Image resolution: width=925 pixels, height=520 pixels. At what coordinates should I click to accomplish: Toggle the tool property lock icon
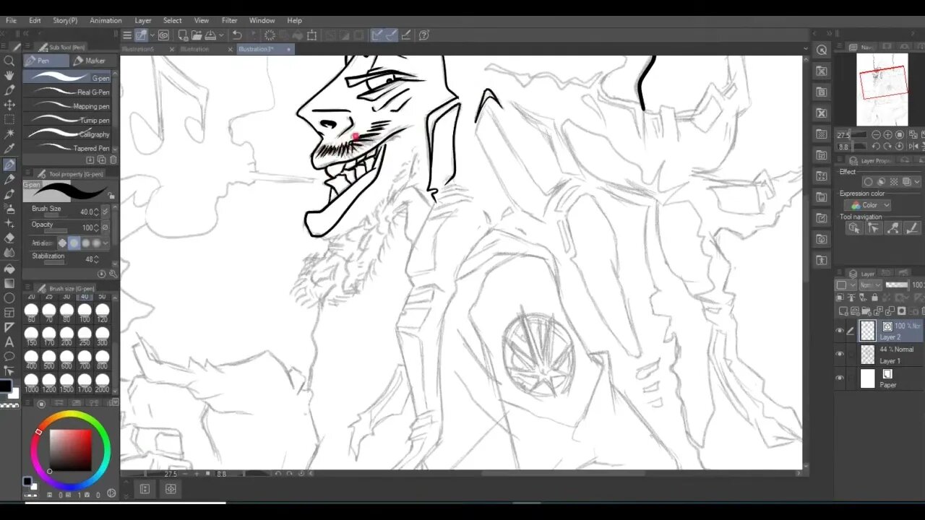tap(111, 194)
